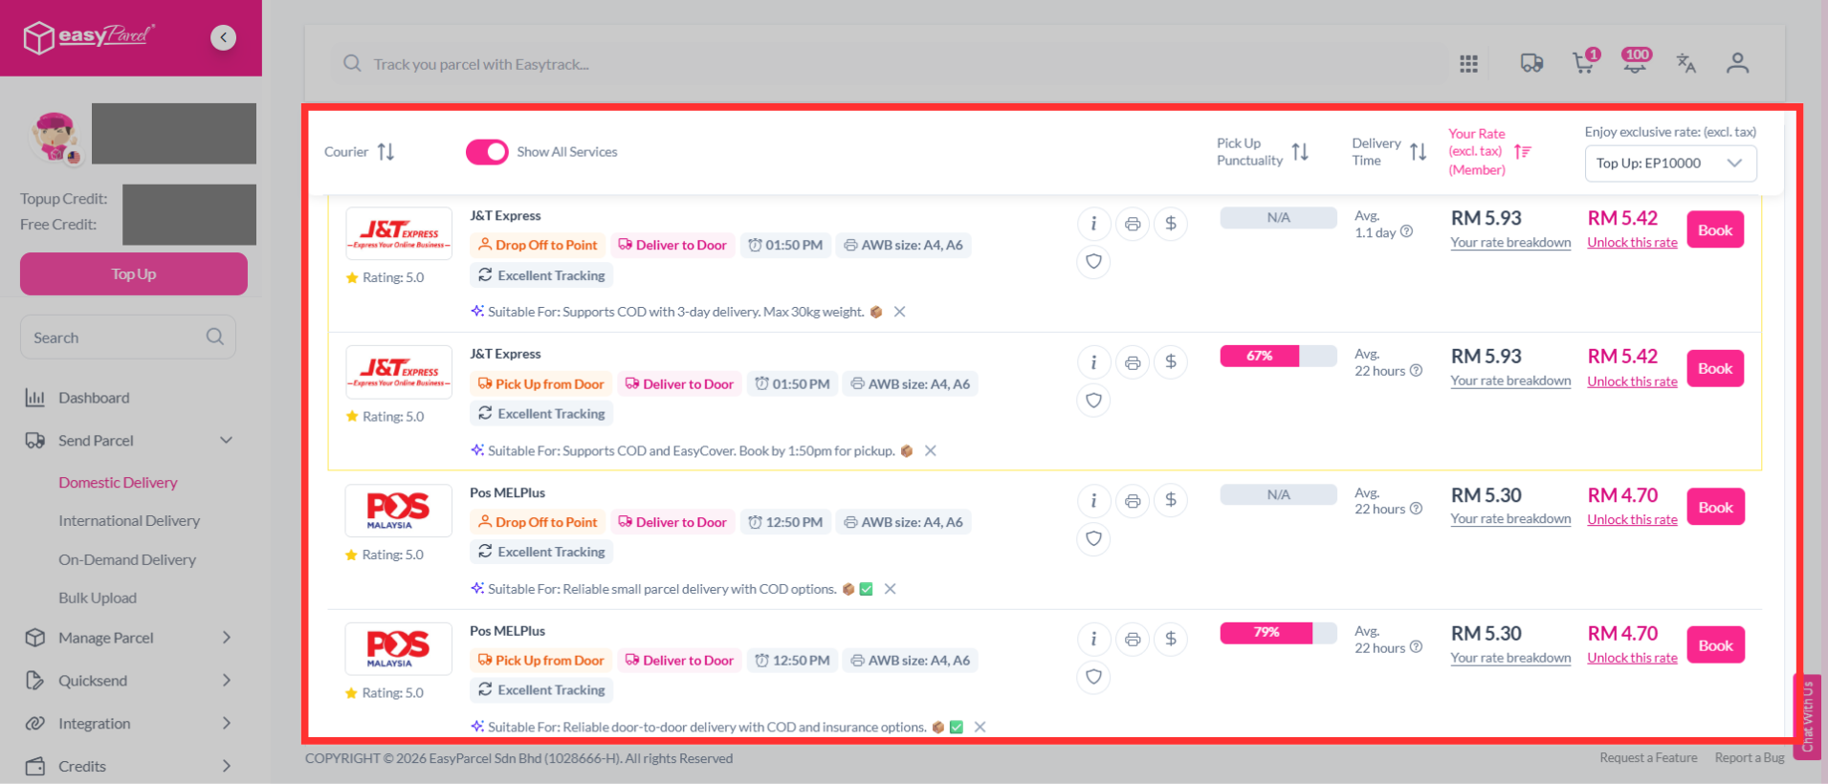Open the language translation selector
1828x784 pixels.
(x=1685, y=63)
